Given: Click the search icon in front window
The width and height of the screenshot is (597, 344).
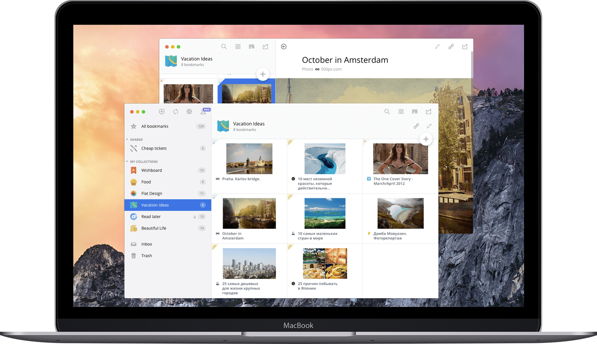Looking at the screenshot, I should point(387,112).
